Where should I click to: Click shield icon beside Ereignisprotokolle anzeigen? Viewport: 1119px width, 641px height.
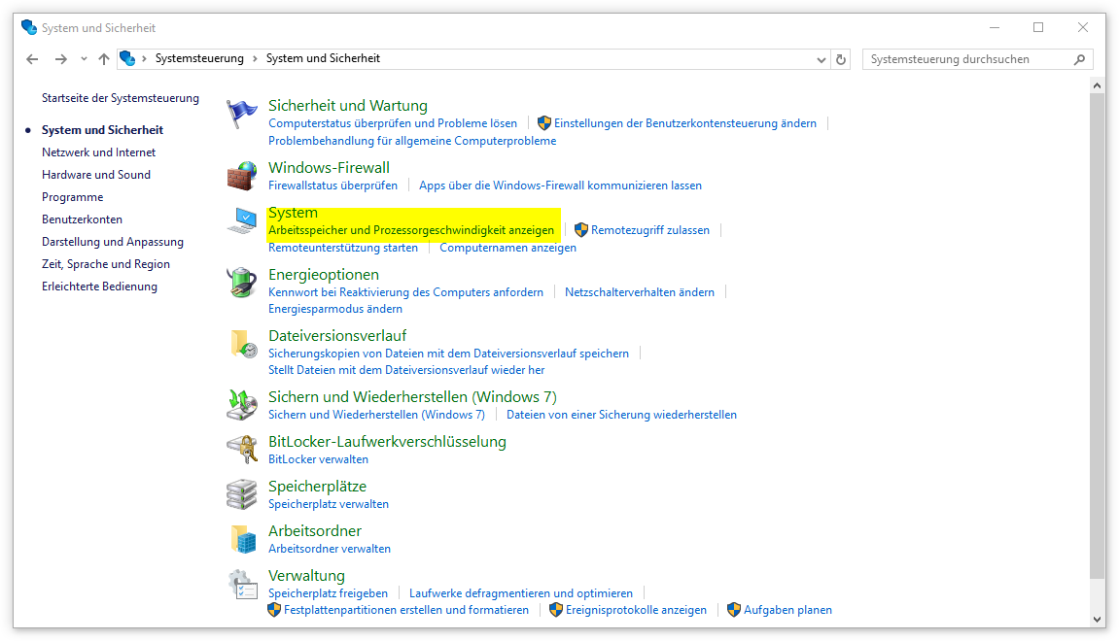click(556, 610)
